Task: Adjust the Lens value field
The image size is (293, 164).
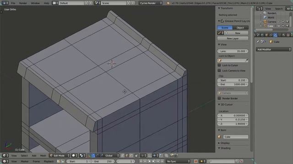Action: (233, 51)
